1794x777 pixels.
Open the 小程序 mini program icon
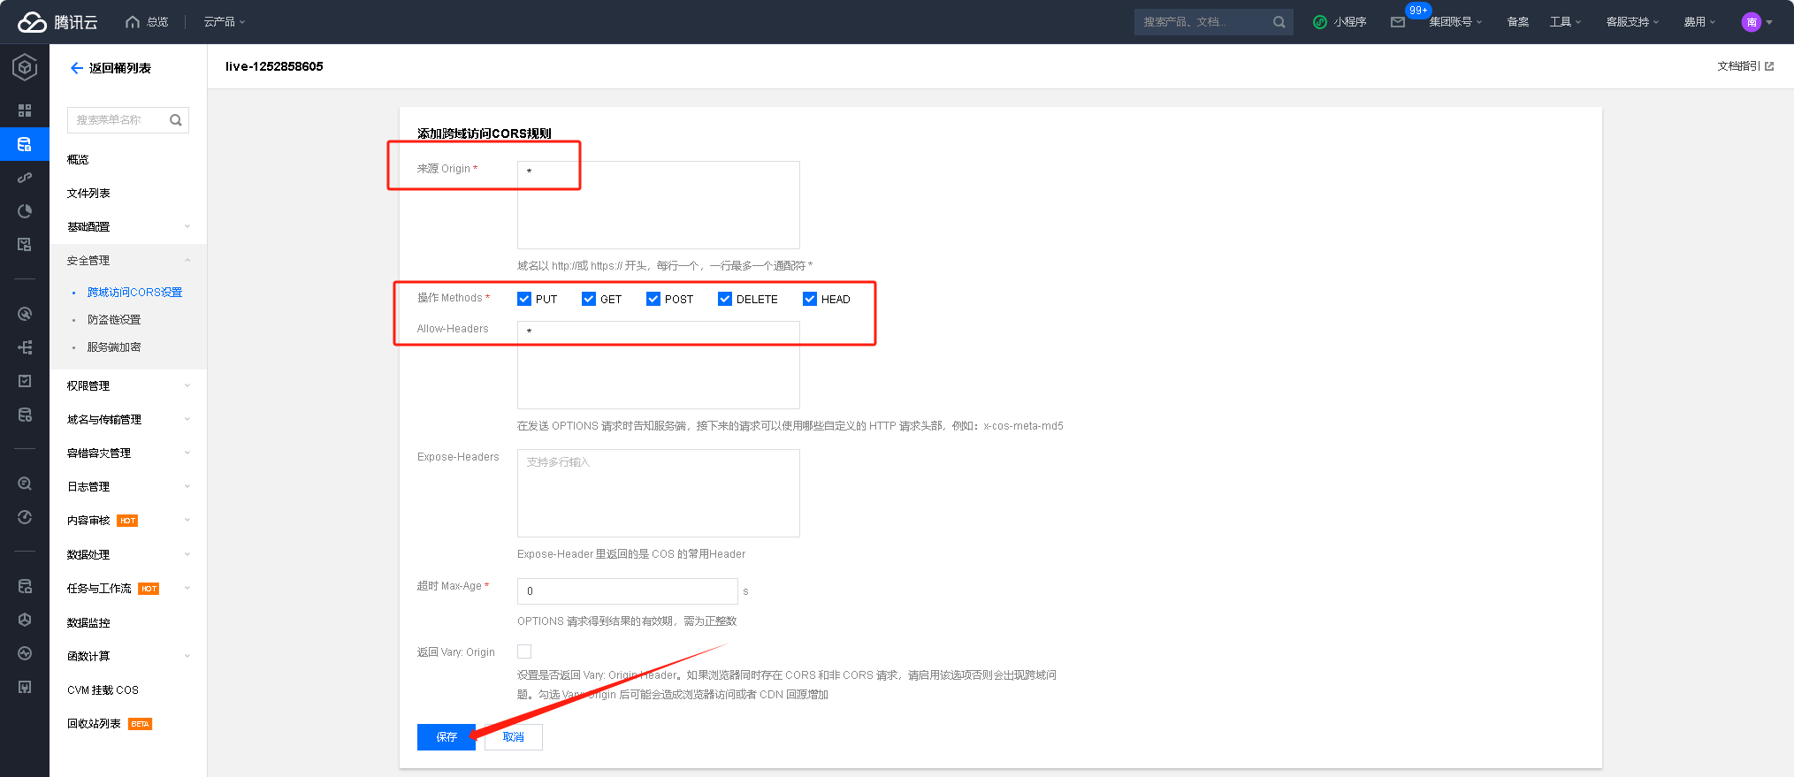pos(1320,22)
